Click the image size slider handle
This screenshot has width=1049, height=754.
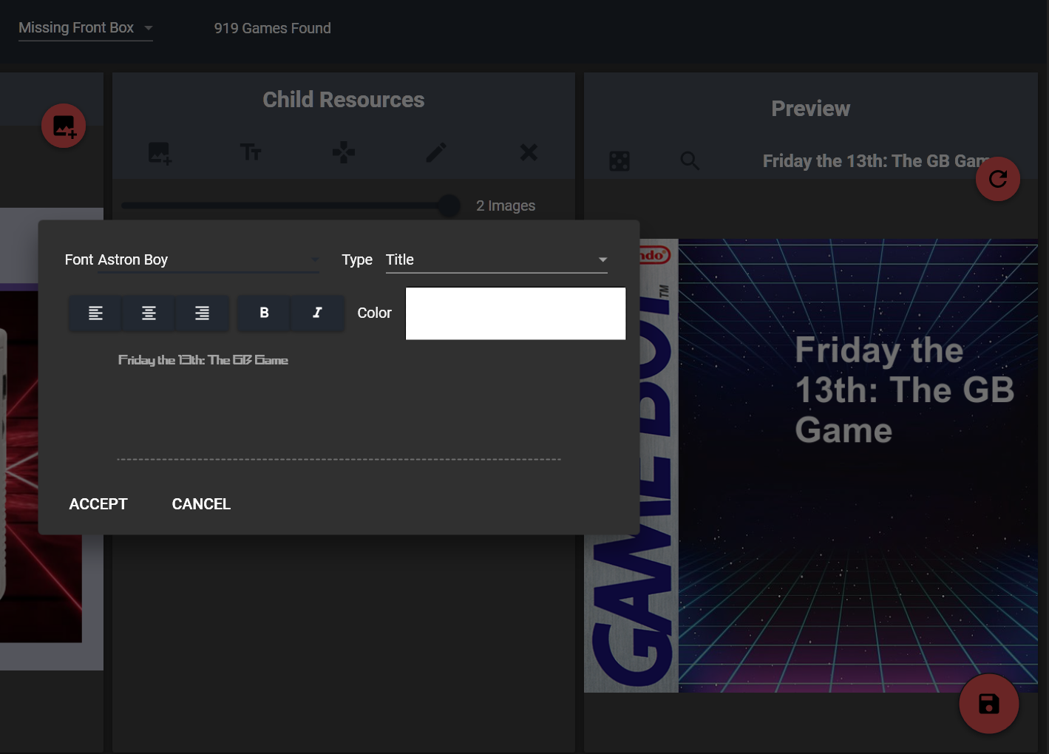click(x=449, y=206)
